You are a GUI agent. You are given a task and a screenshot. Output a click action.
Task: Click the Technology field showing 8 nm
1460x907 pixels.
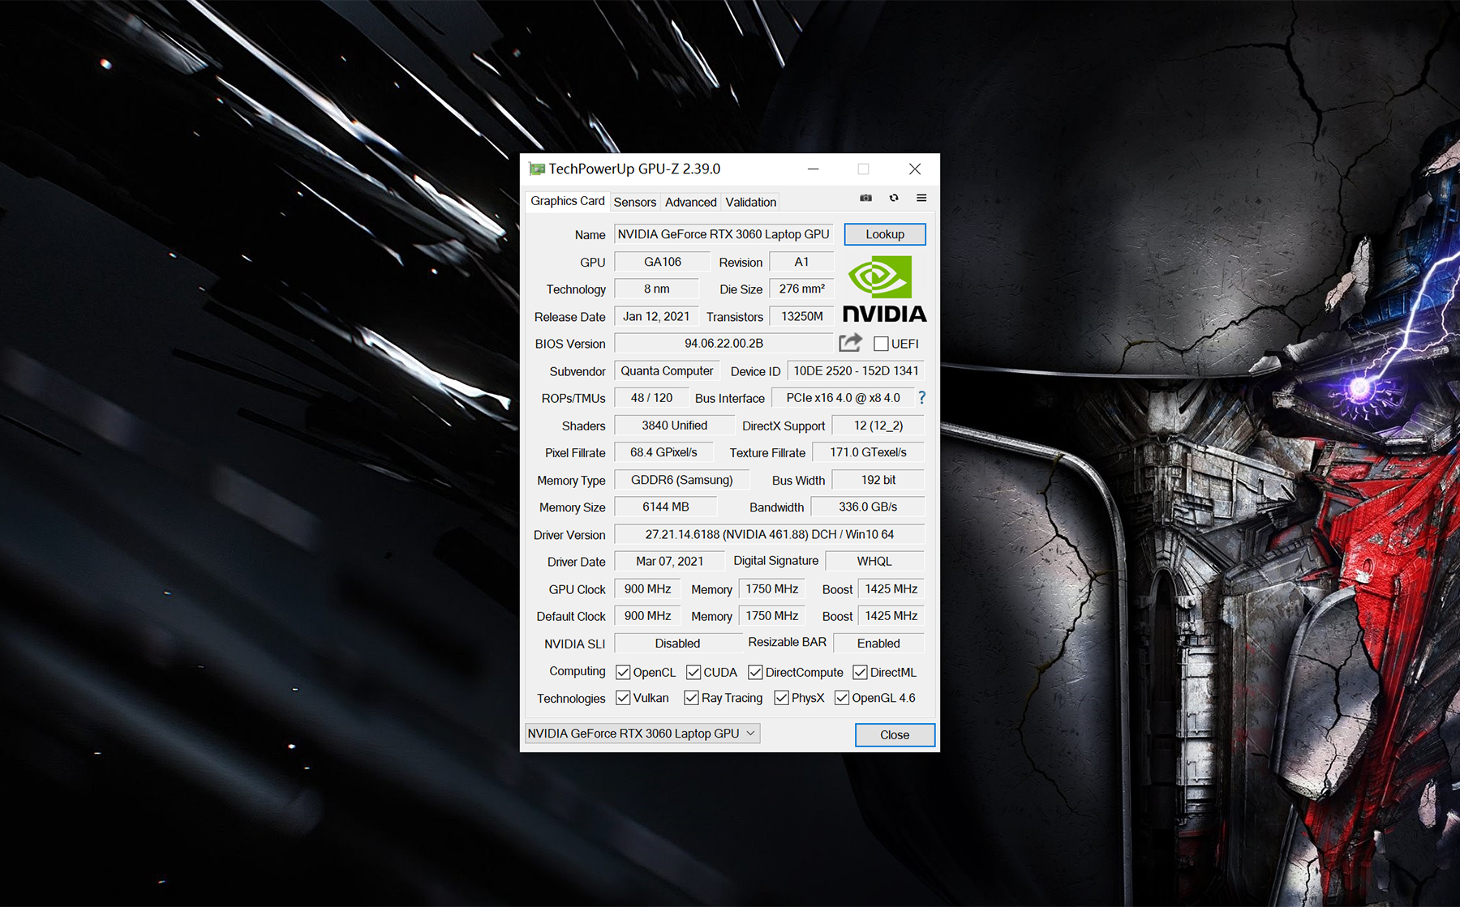point(656,289)
